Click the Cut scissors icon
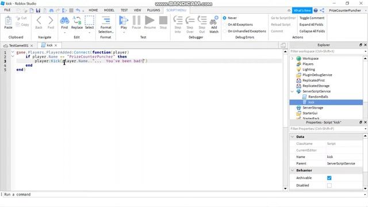 coord(18,18)
